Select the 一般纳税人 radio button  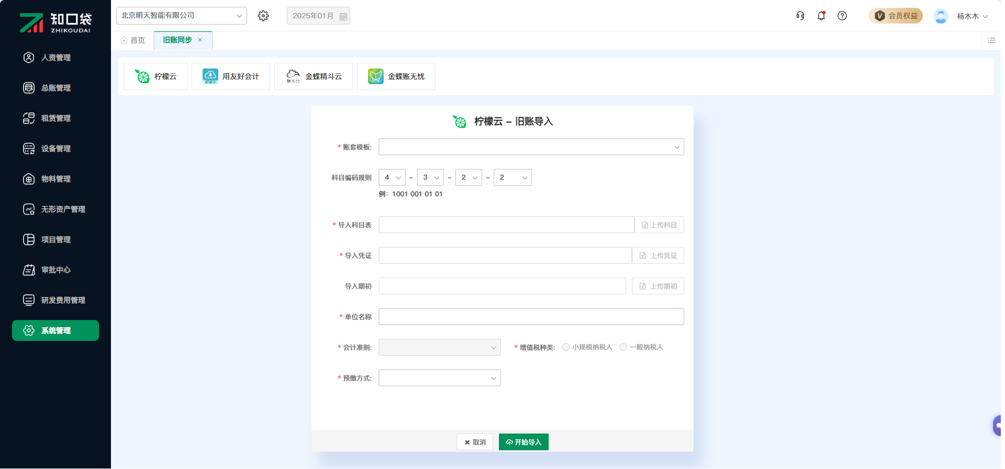pyautogui.click(x=623, y=347)
